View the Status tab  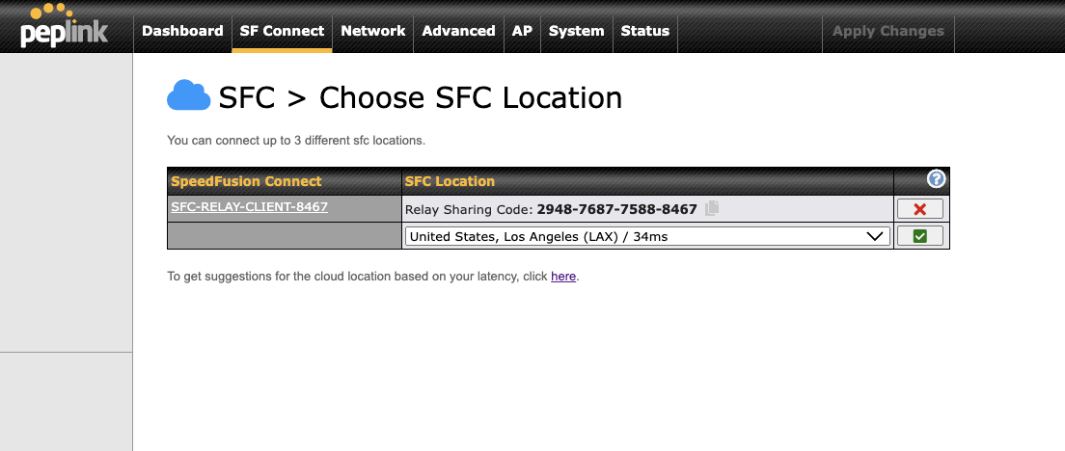click(x=644, y=31)
